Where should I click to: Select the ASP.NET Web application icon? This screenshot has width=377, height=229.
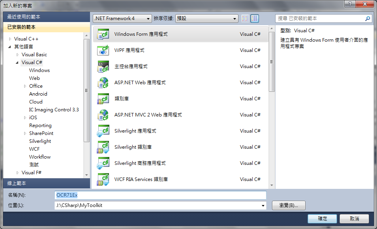click(103, 83)
